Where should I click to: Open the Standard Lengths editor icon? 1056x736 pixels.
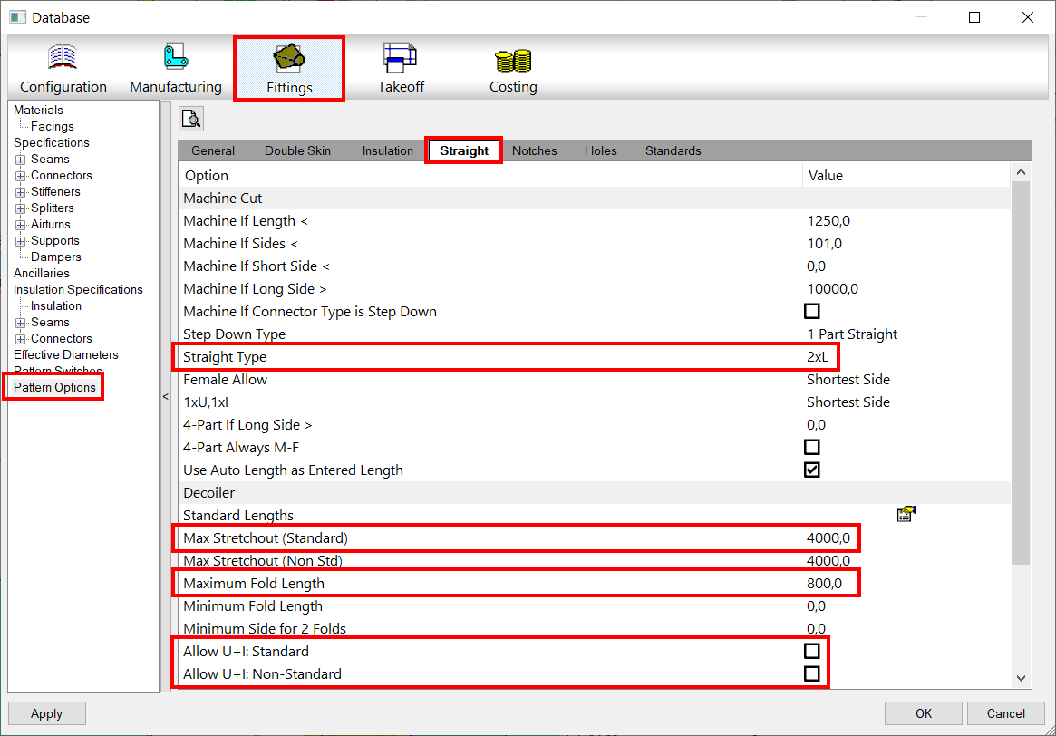point(905,514)
